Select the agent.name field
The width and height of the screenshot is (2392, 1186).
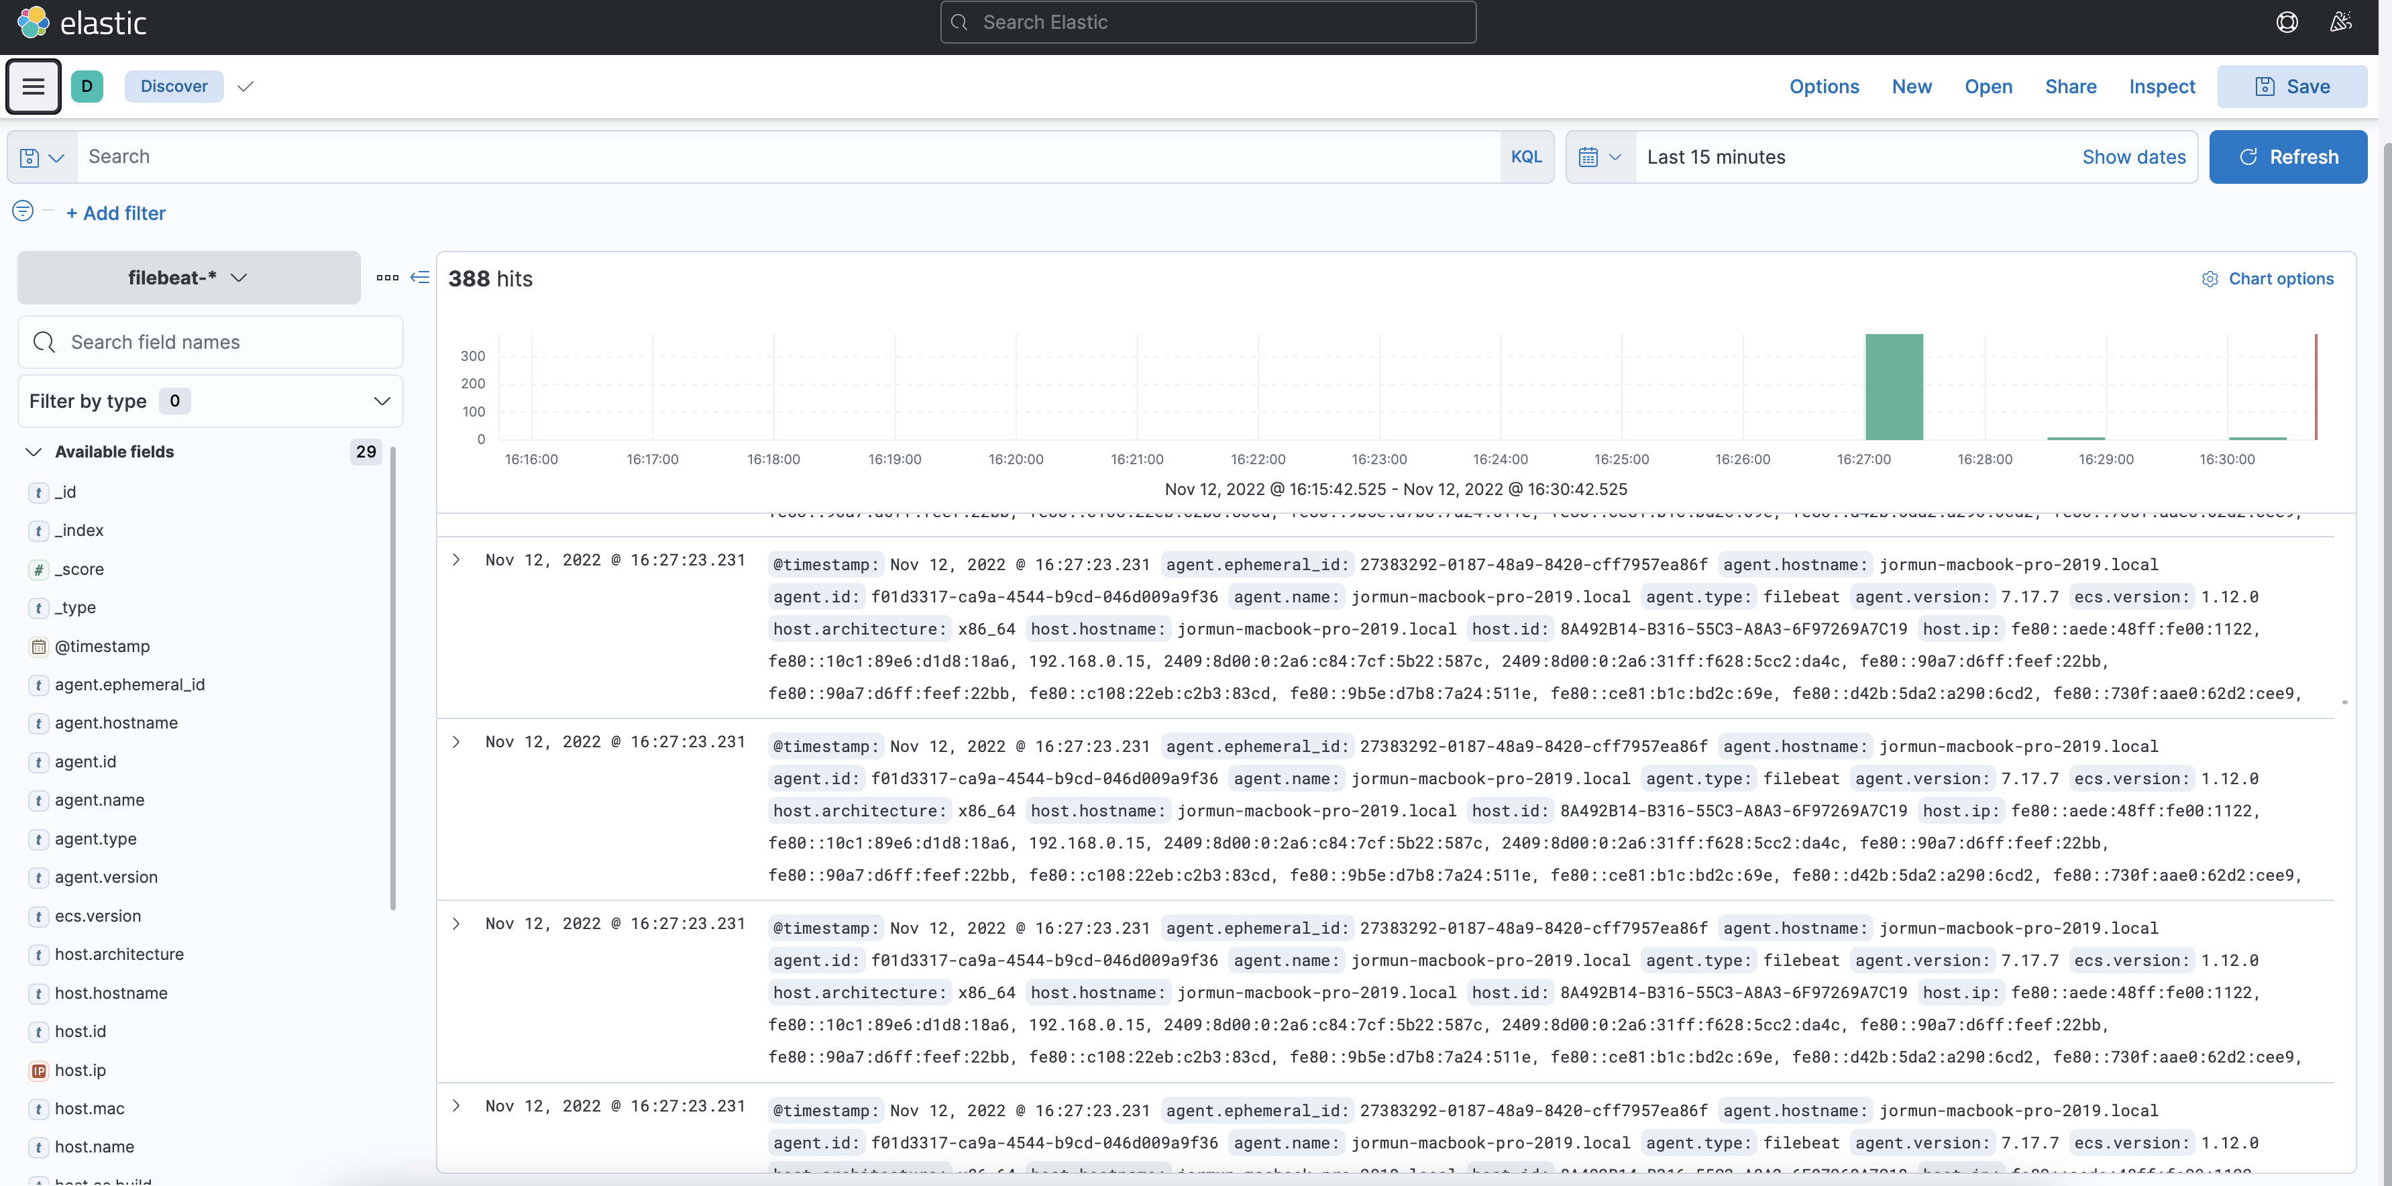pos(99,800)
